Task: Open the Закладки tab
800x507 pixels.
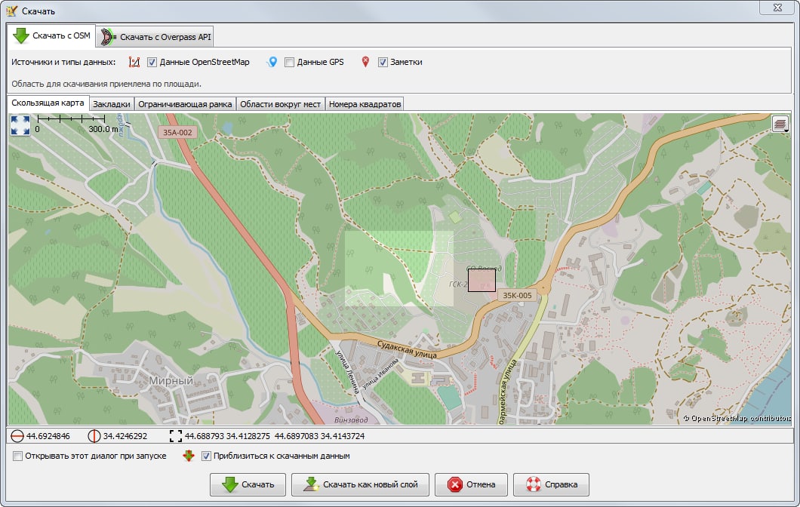Action: pyautogui.click(x=112, y=104)
